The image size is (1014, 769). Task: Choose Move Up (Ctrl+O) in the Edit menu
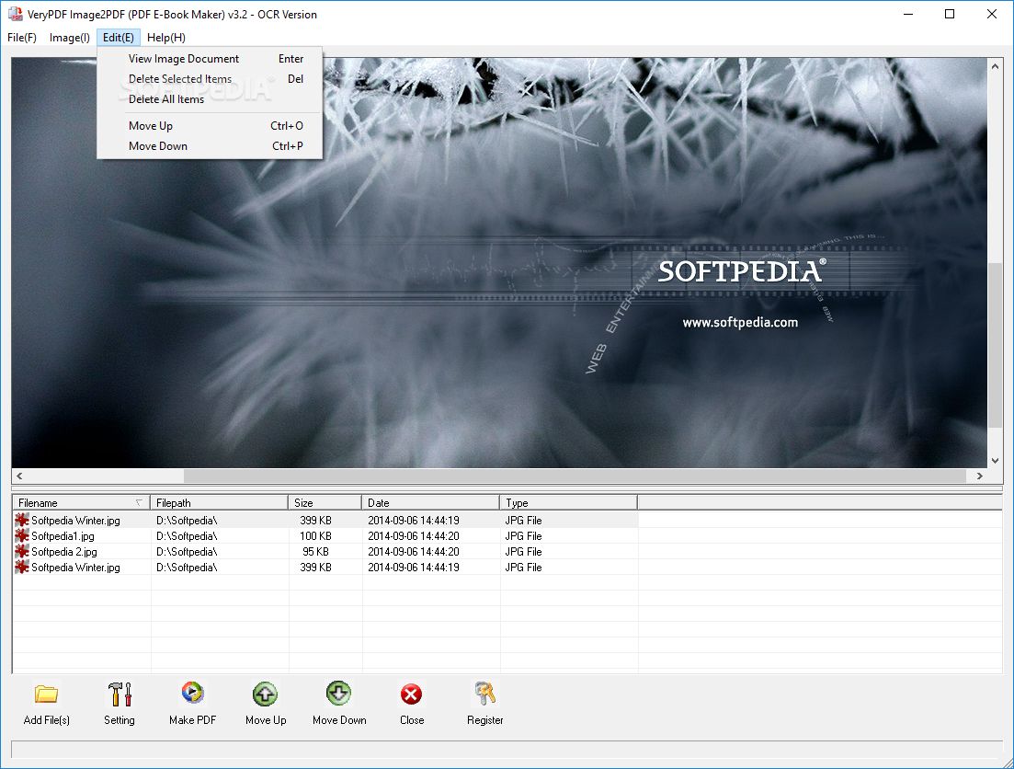(209, 126)
